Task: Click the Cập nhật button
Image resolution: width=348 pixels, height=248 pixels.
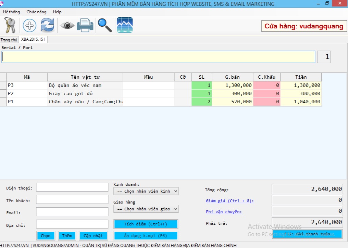Action: click(x=93, y=236)
